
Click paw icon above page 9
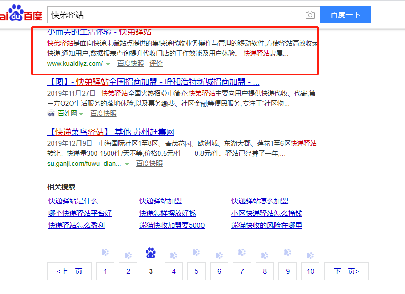(x=288, y=252)
